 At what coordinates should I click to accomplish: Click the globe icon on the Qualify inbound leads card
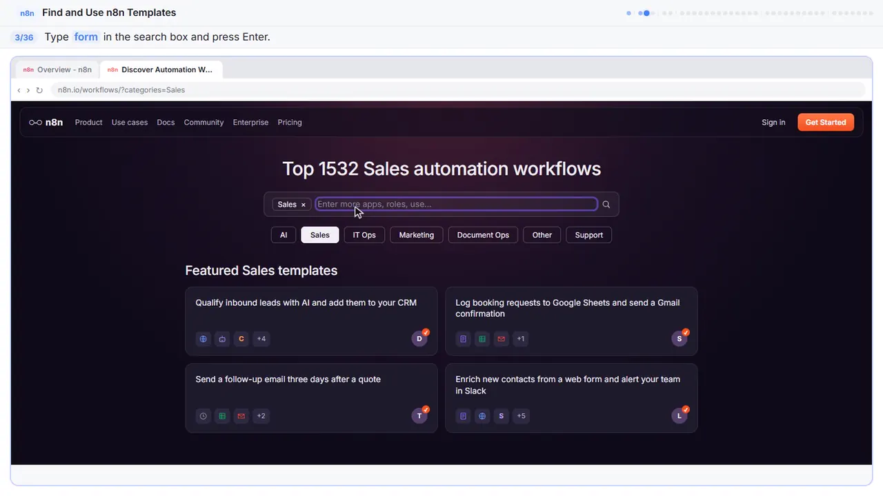pos(203,339)
